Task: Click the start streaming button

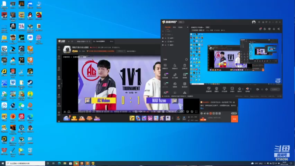Action: [275, 89]
